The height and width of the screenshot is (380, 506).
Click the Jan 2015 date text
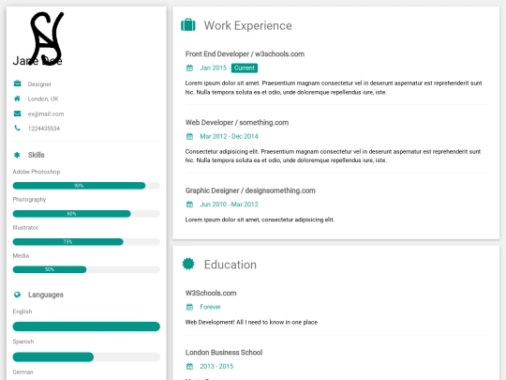coord(214,68)
